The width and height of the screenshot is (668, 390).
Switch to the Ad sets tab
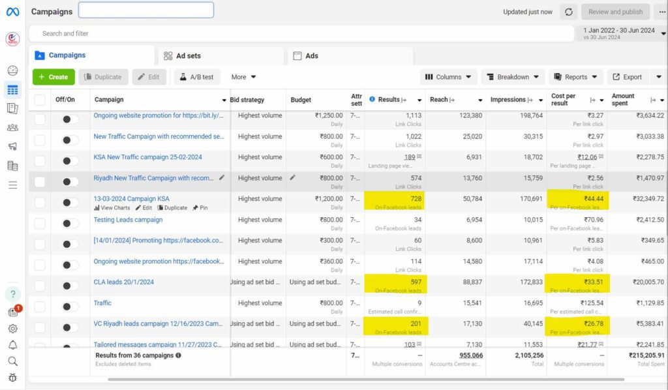point(222,56)
